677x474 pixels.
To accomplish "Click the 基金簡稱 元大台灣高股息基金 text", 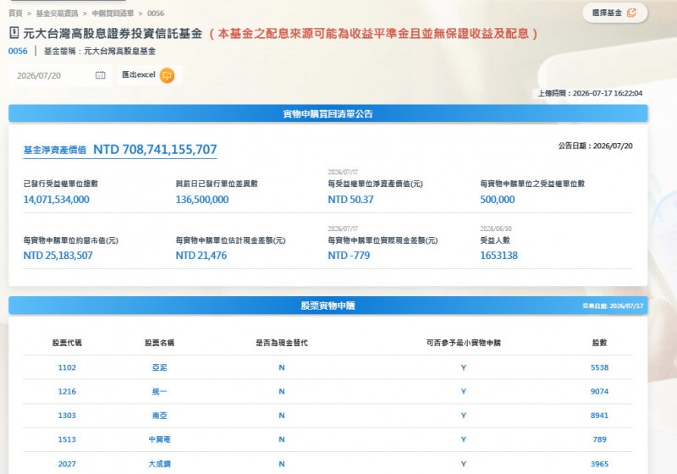I will pos(100,52).
